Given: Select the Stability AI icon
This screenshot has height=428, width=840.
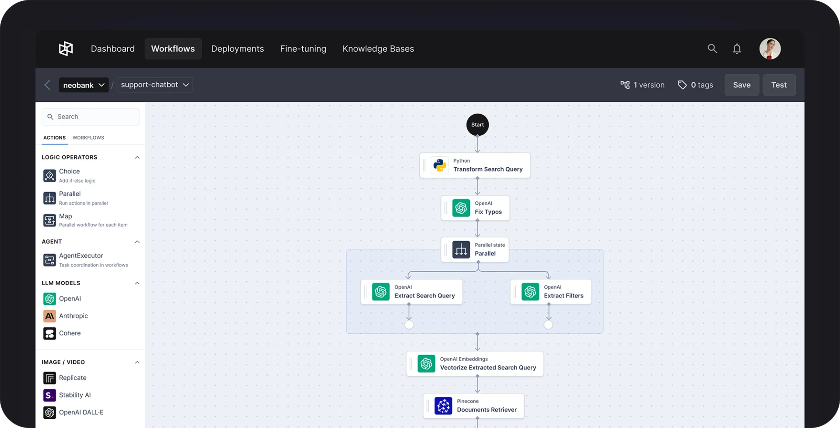Looking at the screenshot, I should point(49,395).
